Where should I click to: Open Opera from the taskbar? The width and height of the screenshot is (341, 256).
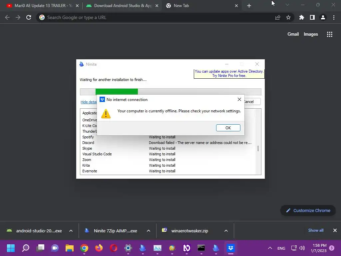pos(114,248)
